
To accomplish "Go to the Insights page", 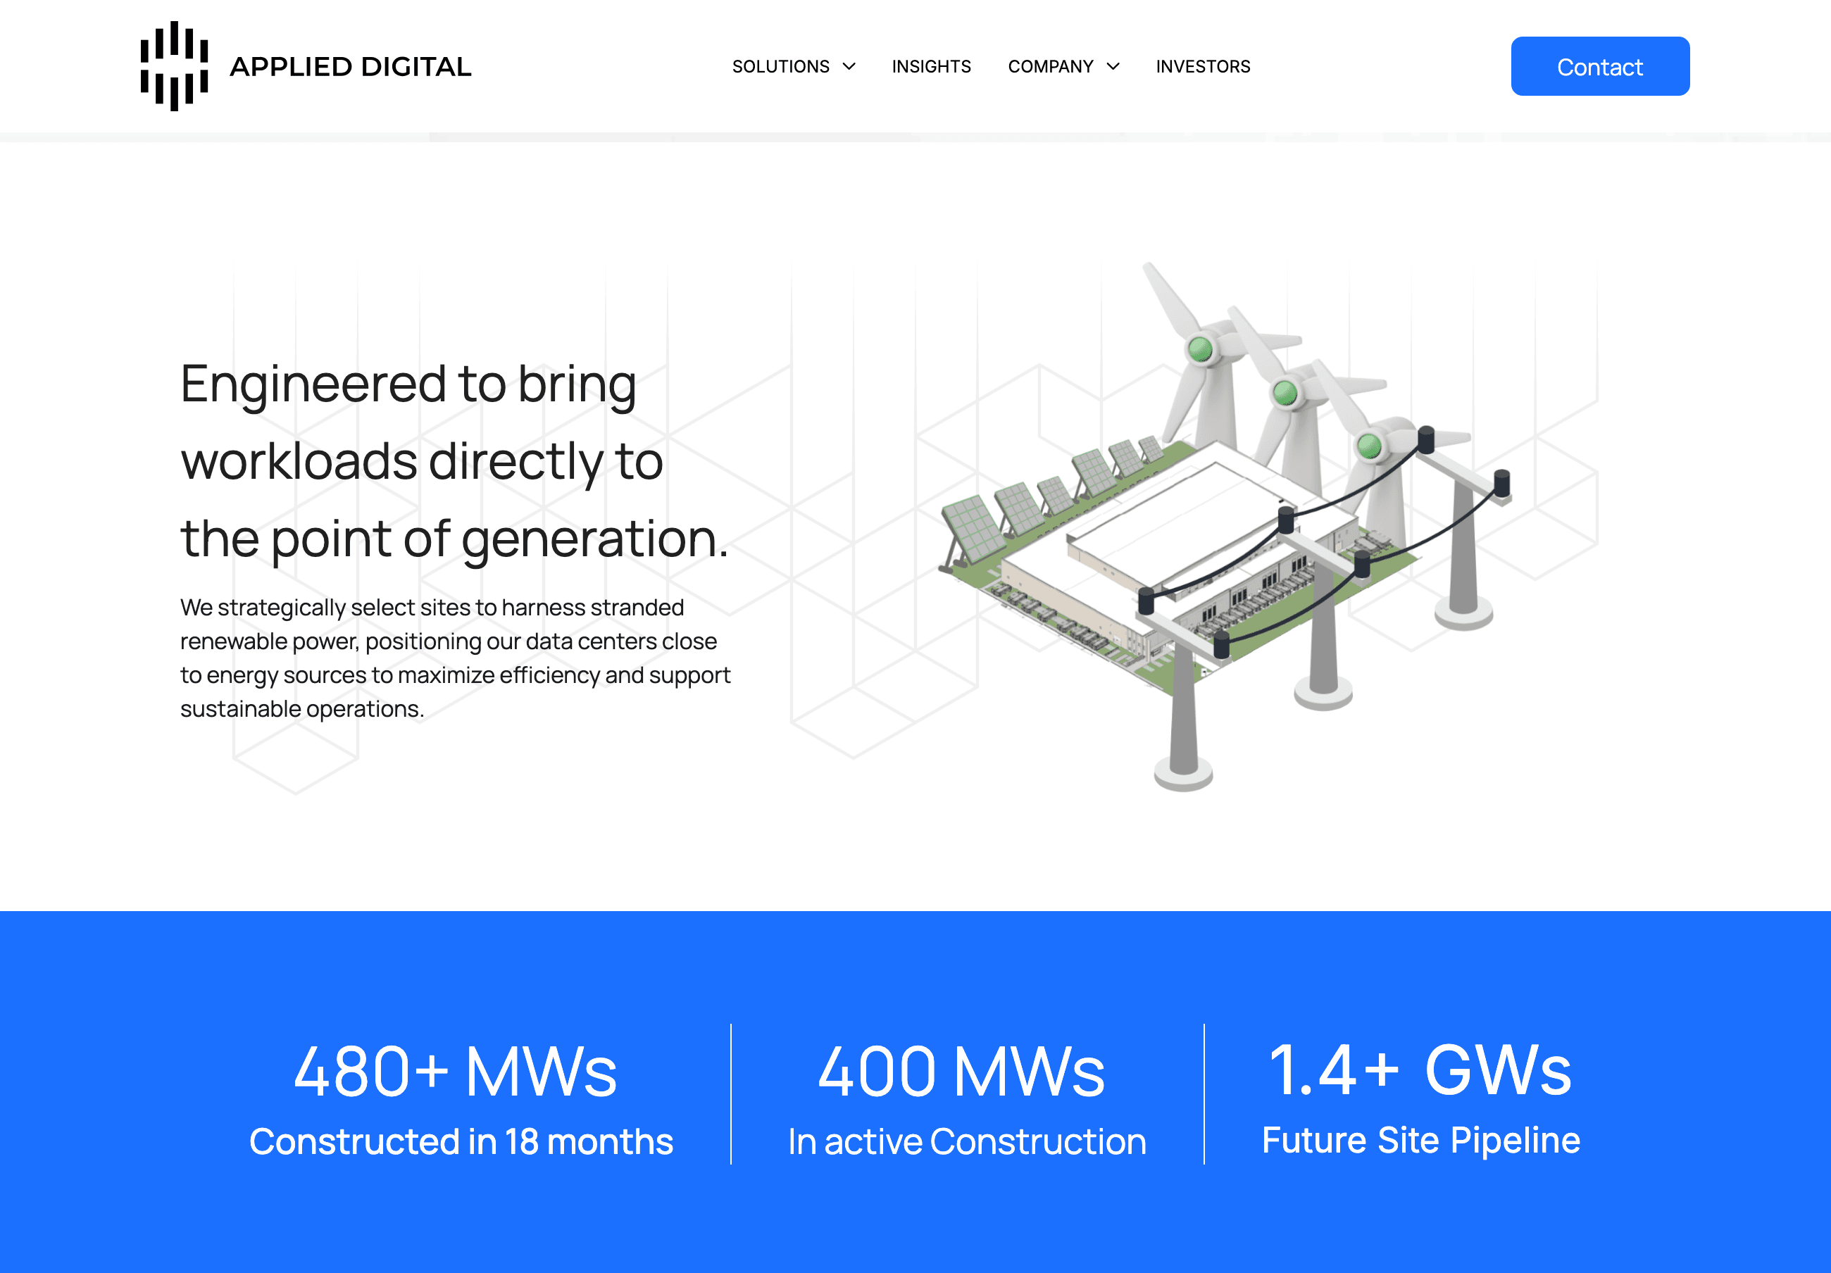I will pyautogui.click(x=931, y=67).
